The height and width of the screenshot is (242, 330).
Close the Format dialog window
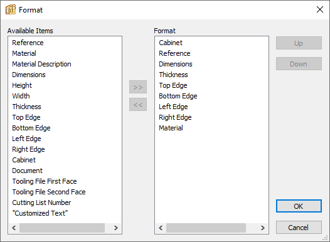pos(320,9)
